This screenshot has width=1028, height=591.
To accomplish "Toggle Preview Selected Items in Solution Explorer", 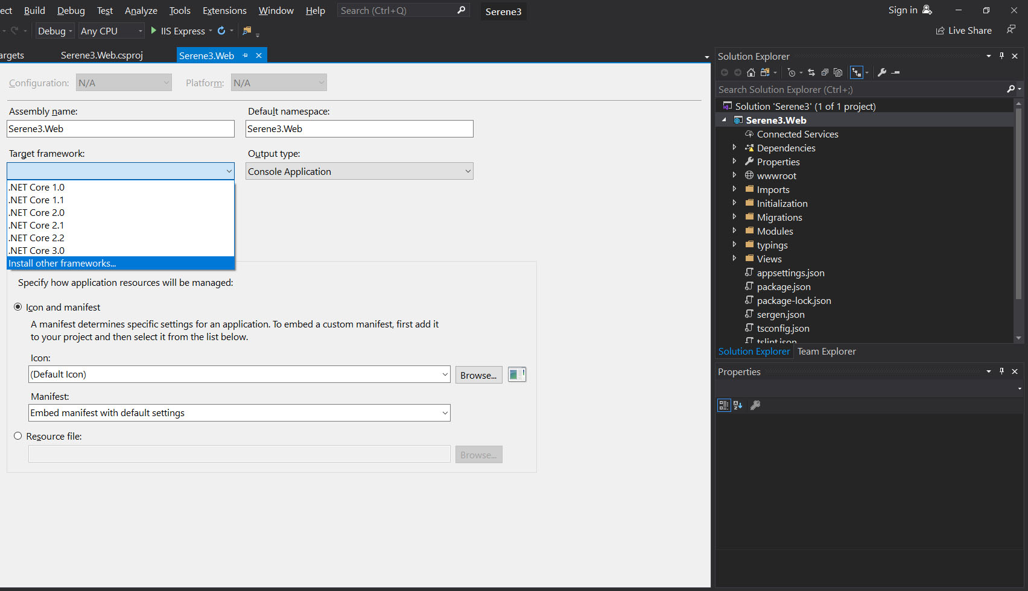I will (839, 72).
